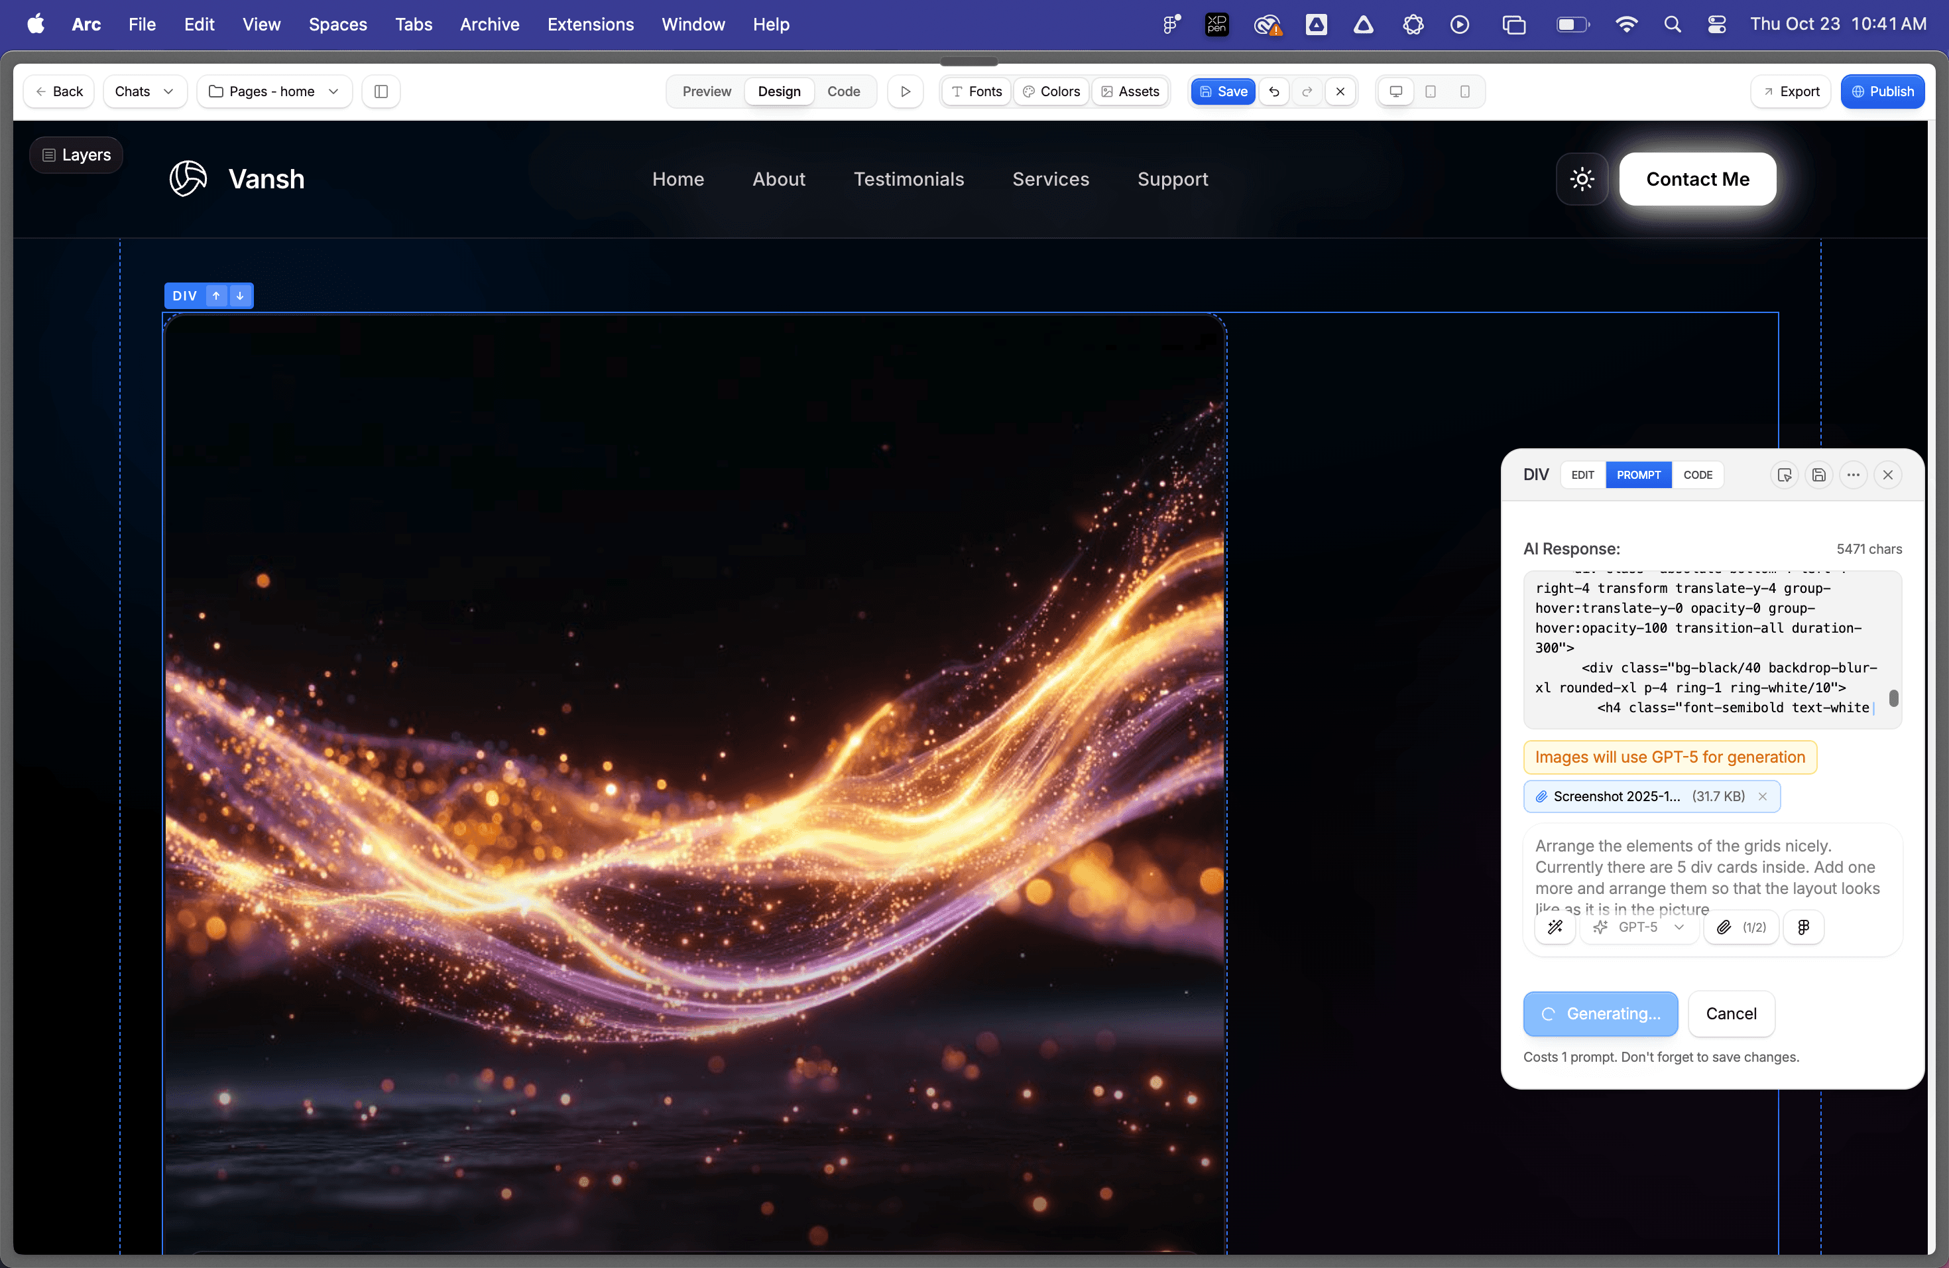Click the Publish button
1949x1268 pixels.
click(x=1882, y=92)
